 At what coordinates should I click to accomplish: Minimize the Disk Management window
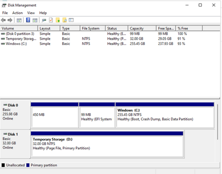(187, 5)
